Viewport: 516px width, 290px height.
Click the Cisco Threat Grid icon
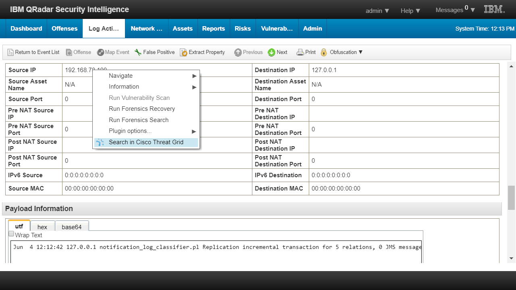(100, 142)
